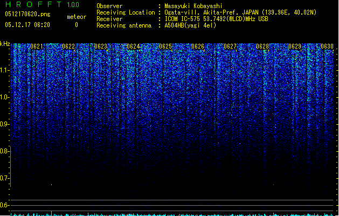Click the meteor count label
The image size is (339, 216).
(77, 17)
